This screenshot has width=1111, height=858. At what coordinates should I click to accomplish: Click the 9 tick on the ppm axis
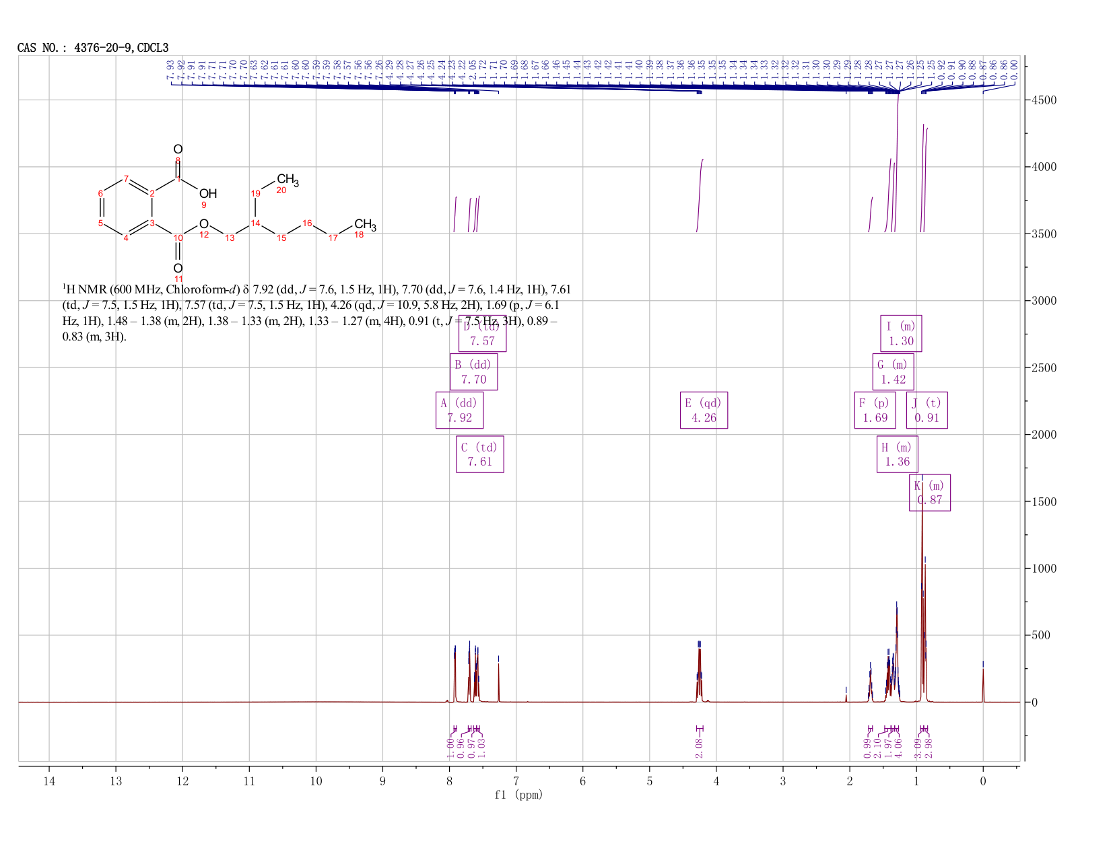click(382, 781)
